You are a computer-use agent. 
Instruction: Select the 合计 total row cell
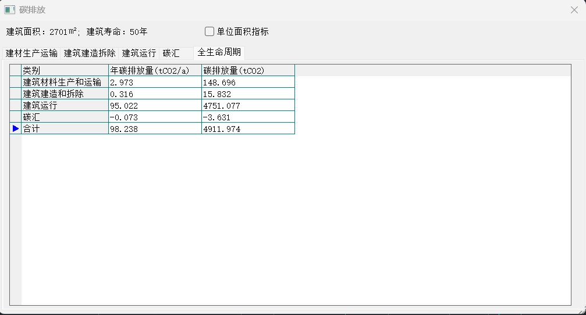(65, 129)
